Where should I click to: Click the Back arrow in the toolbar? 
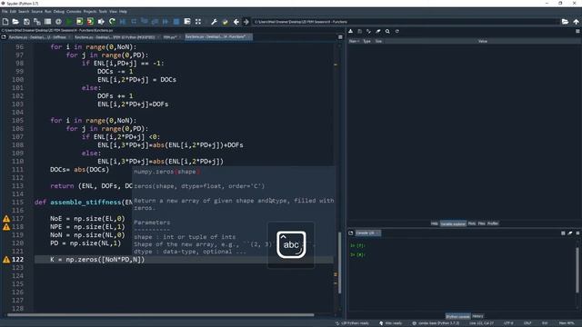(236, 22)
